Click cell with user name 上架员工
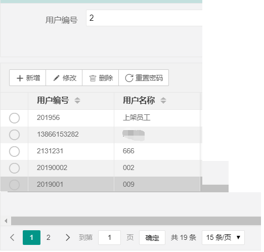The height and width of the screenshot is (252, 264). (157, 118)
